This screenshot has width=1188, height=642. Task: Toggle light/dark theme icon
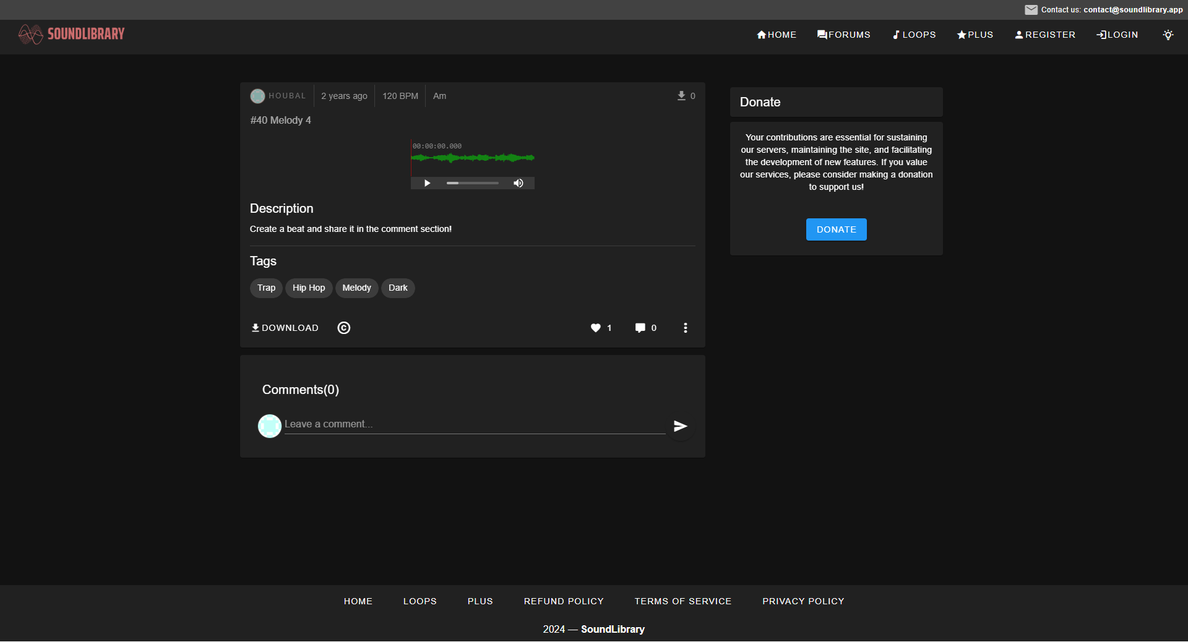[1168, 35]
